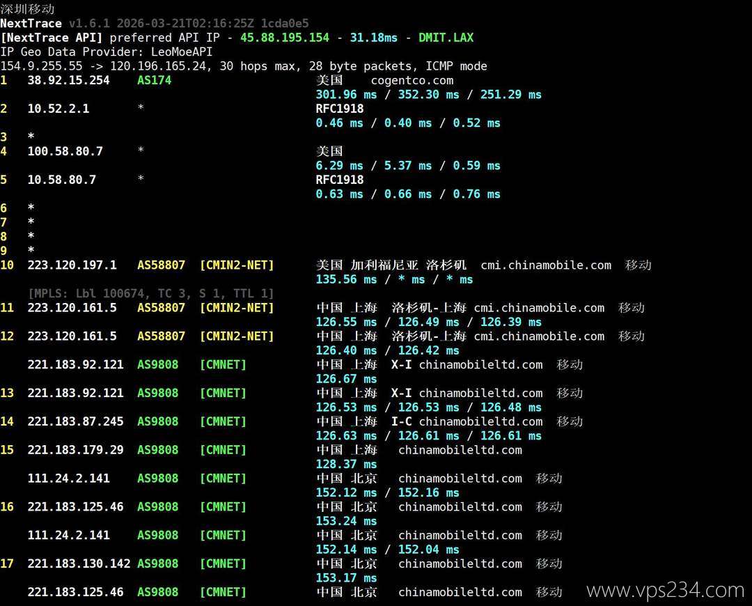Select hop 5 address 10.58.80.7

[61, 180]
